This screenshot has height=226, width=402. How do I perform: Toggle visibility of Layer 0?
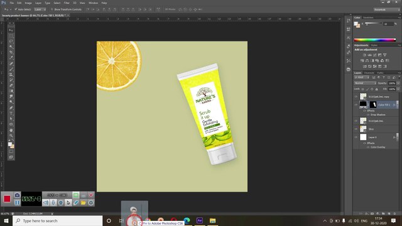coord(356,137)
